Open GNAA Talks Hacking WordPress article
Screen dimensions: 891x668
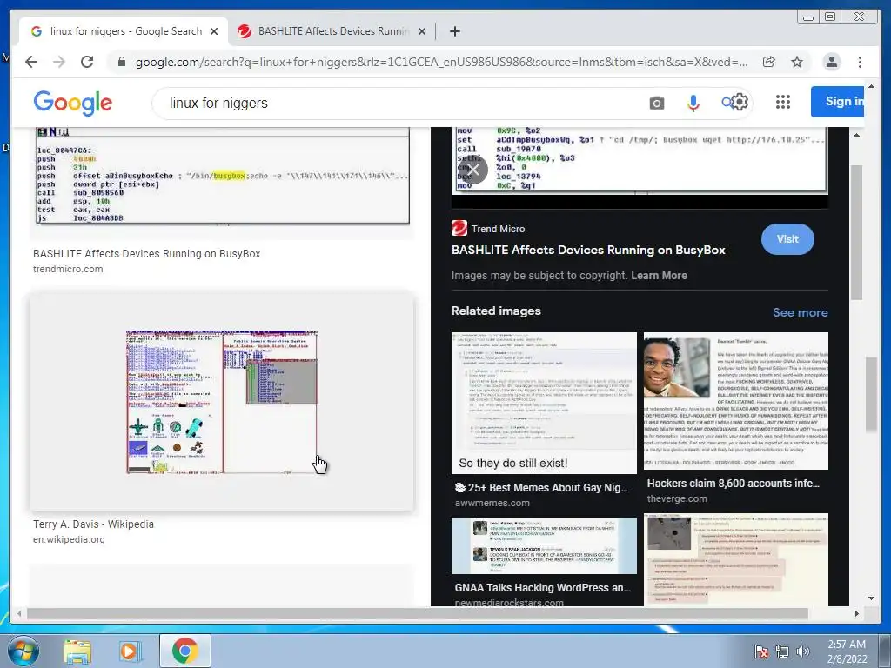(542, 588)
